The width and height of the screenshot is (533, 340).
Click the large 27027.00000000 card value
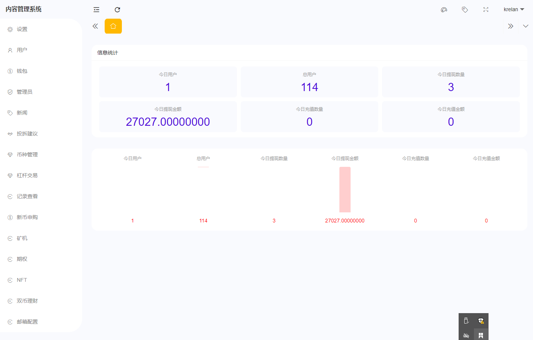[x=168, y=122]
